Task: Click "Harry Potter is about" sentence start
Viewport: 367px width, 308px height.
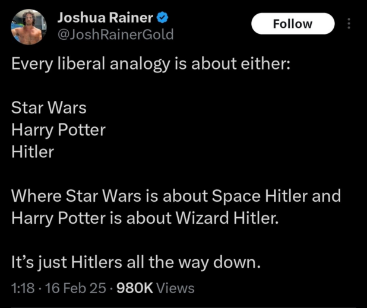Action: click(87, 217)
